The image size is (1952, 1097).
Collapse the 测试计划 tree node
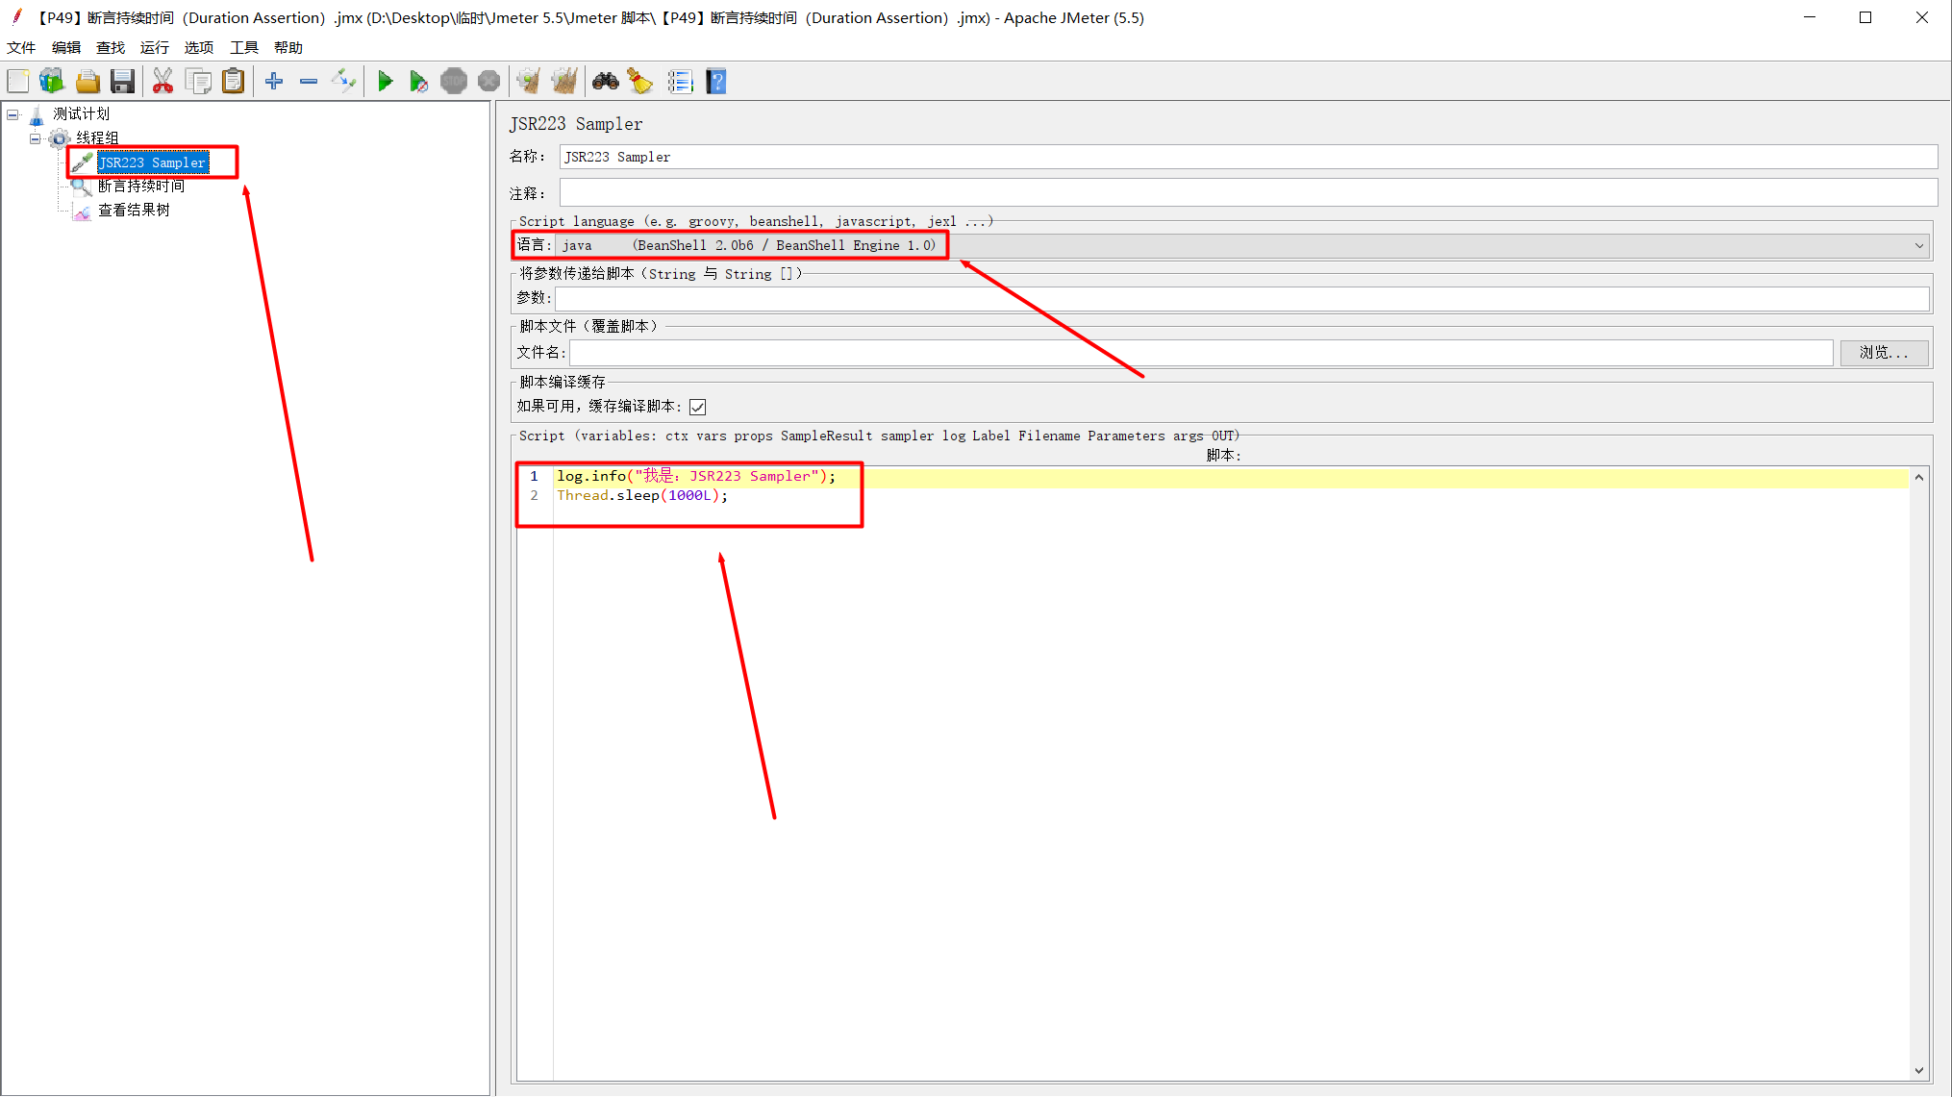coord(13,114)
